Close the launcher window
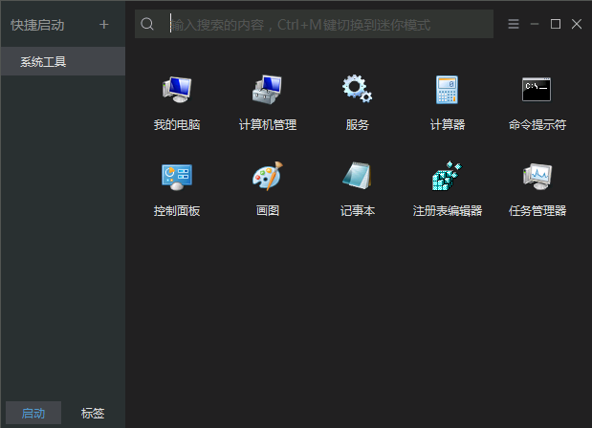Image resolution: width=592 pixels, height=428 pixels. coord(577,24)
